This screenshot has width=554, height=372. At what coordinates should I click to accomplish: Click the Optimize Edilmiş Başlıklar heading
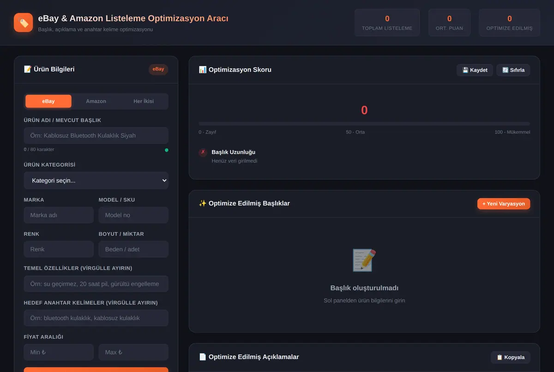pyautogui.click(x=244, y=203)
